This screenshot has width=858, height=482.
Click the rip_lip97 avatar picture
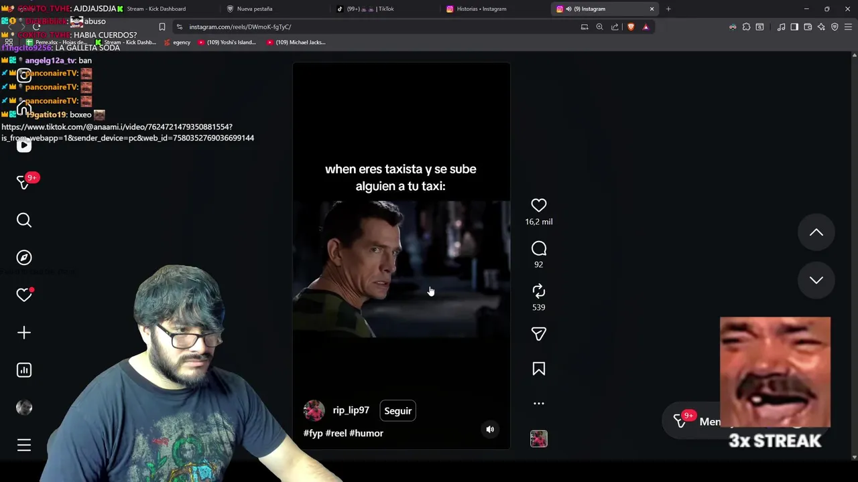[x=314, y=410]
